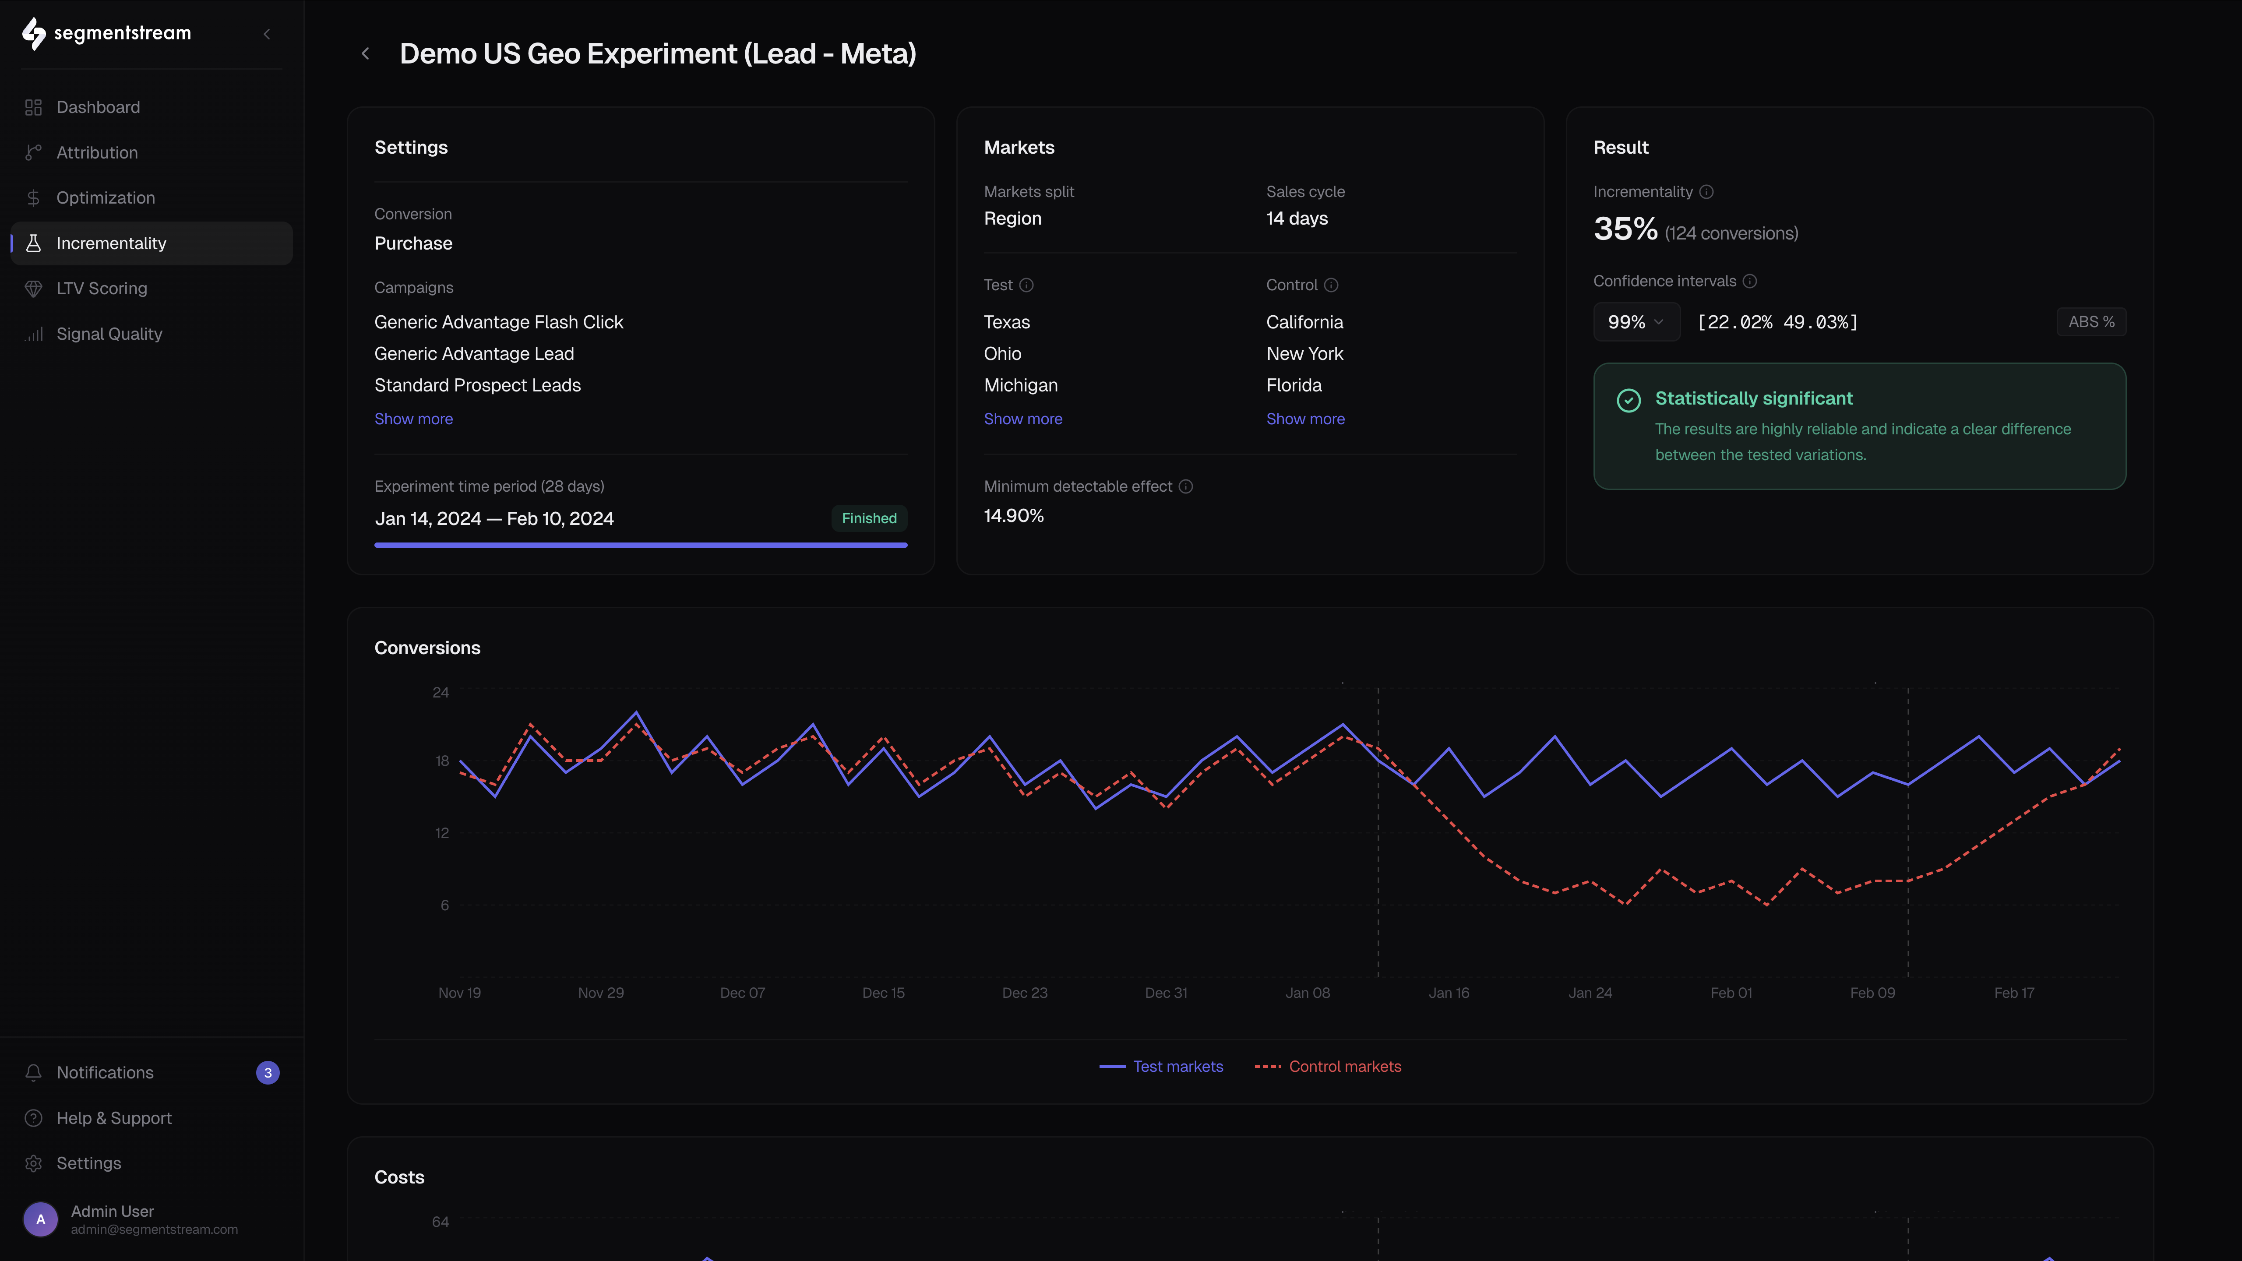This screenshot has width=2242, height=1261.
Task: Click the Statistically significant check icon
Action: point(1629,400)
